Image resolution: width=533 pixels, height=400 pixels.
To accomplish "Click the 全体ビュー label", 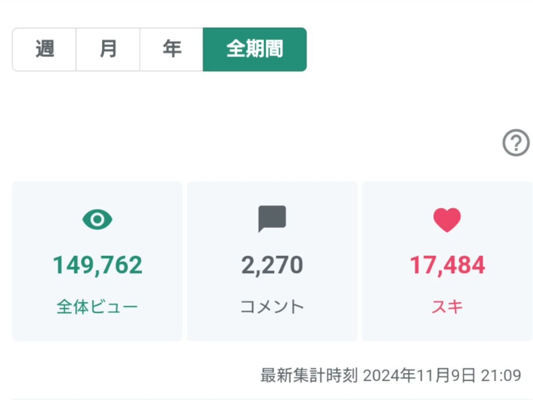I will point(97,307).
